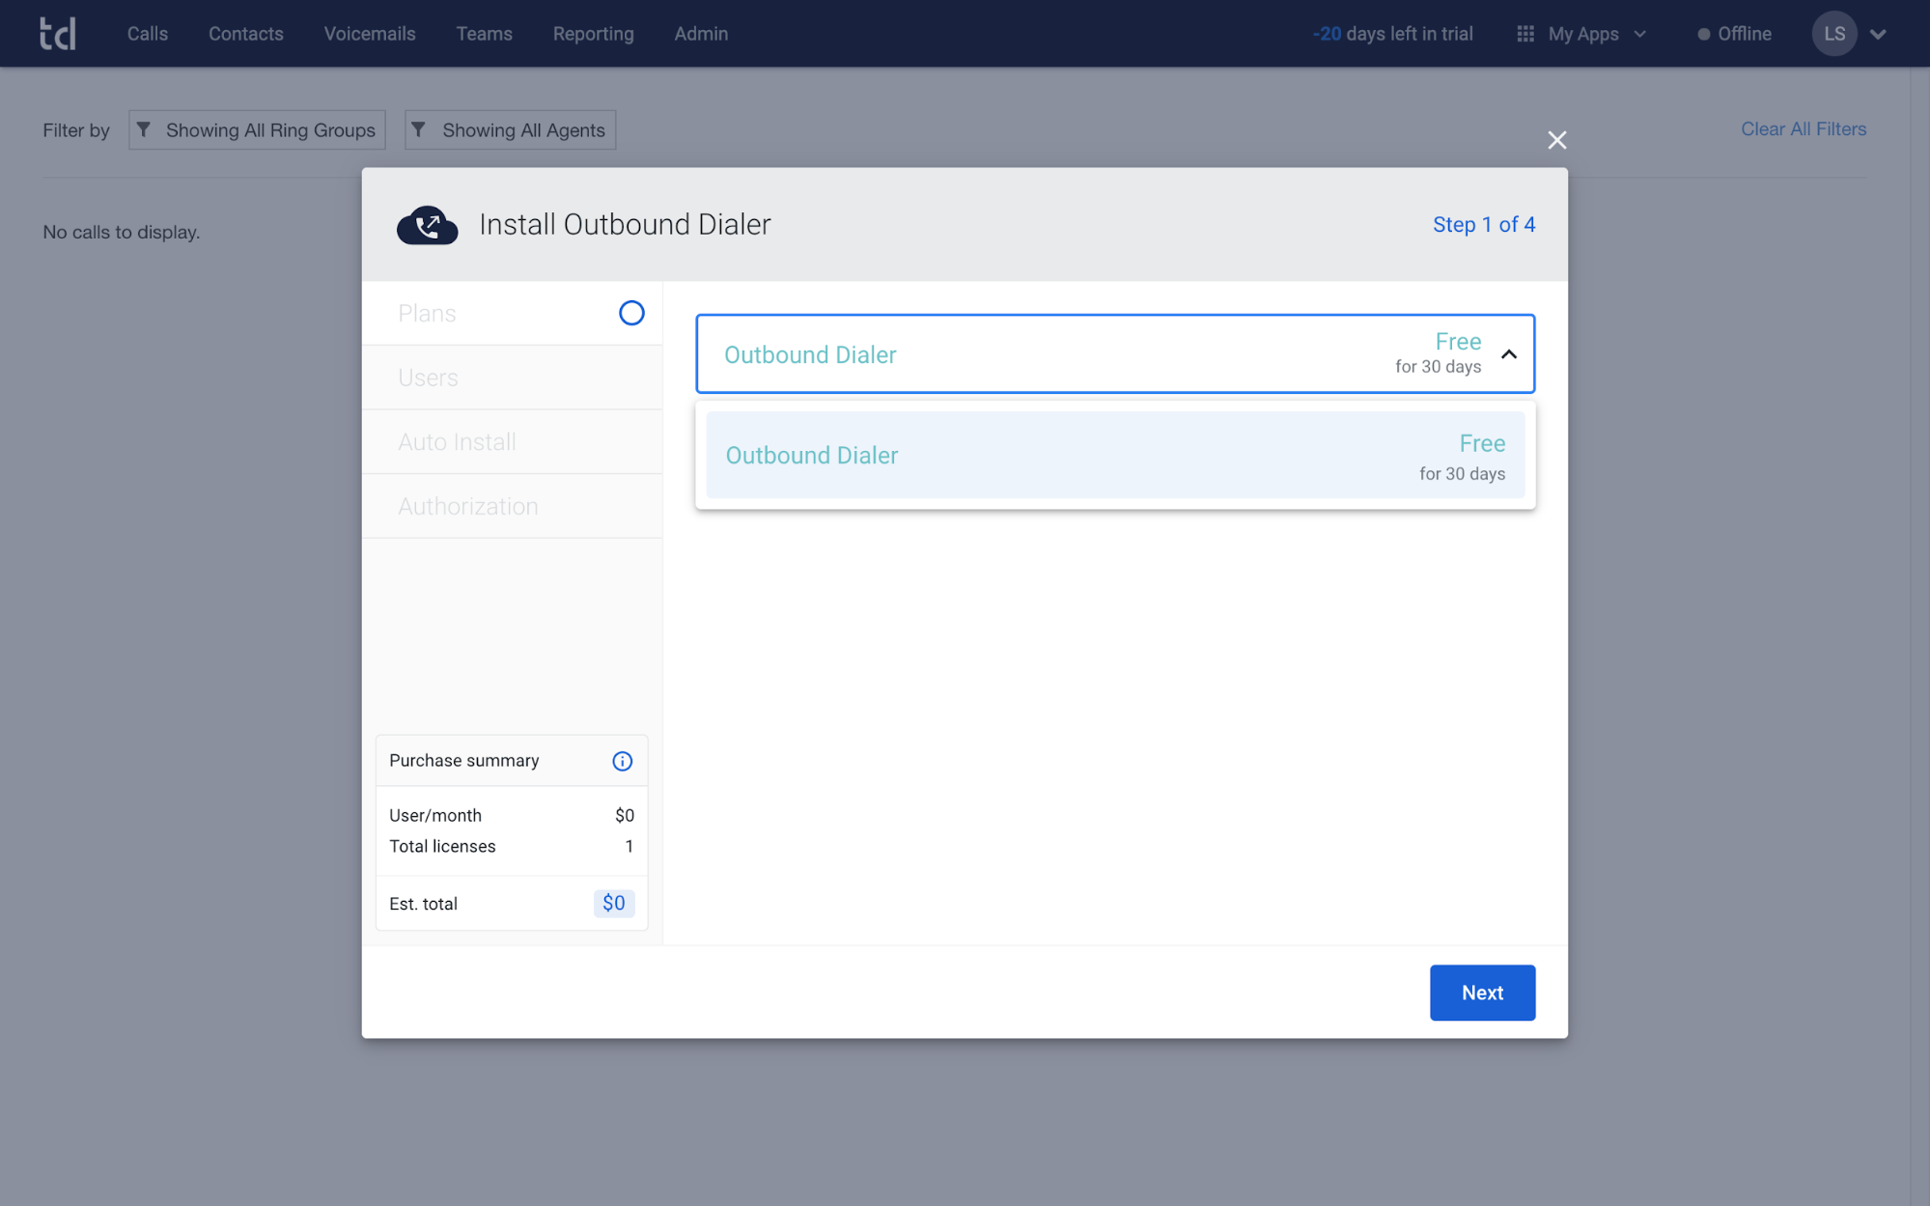Image resolution: width=1930 pixels, height=1206 pixels.
Task: Click Step 1 of 4 text
Action: coord(1484,224)
